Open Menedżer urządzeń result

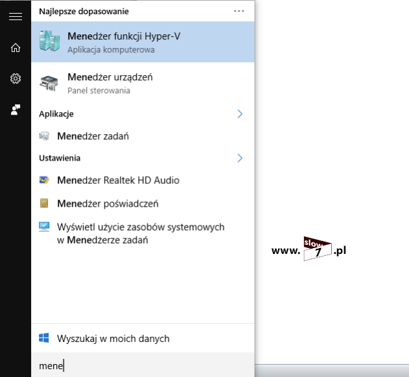pos(143,83)
